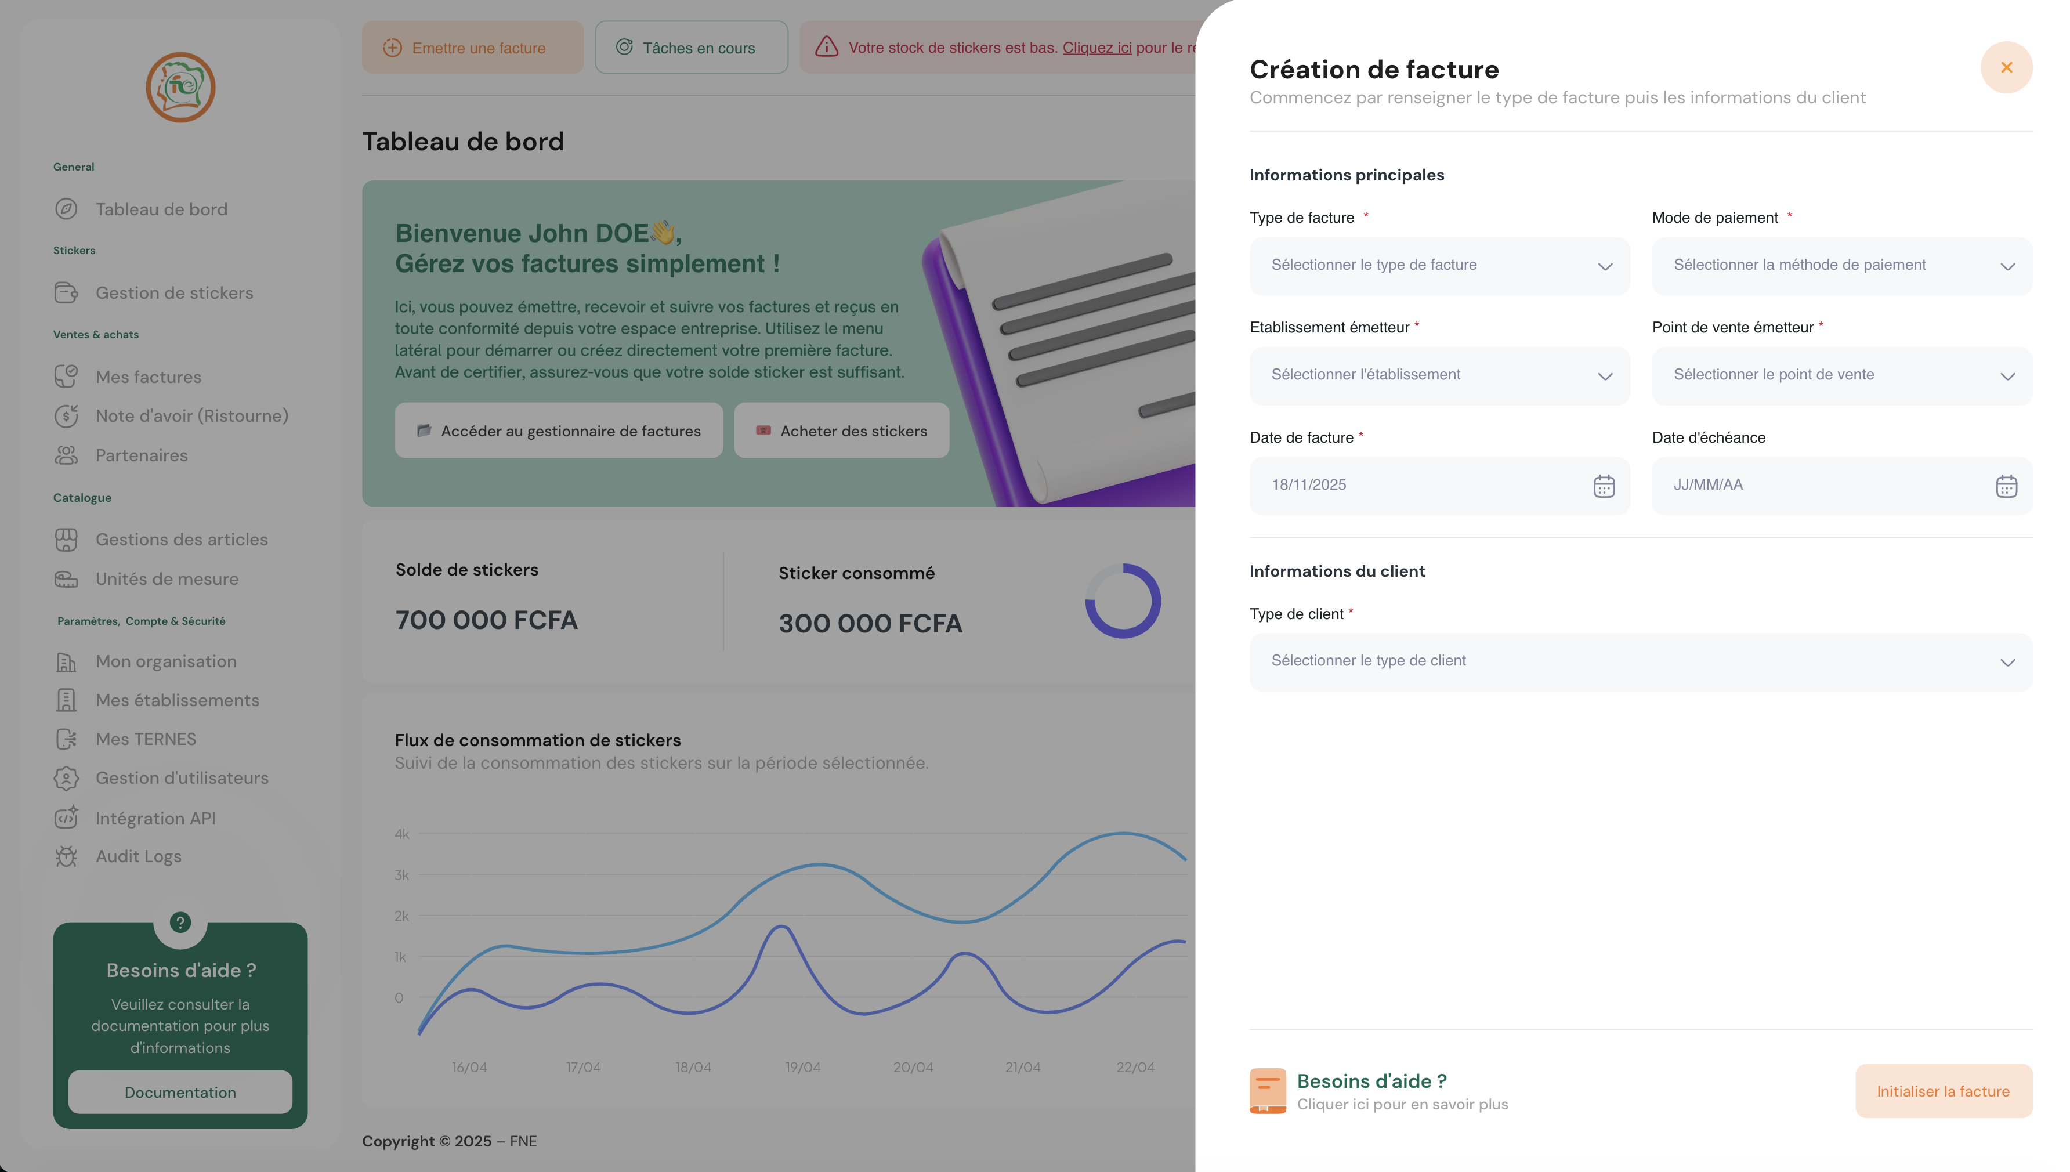2070x1172 pixels.
Task: Go to Mes factures in sidebar
Action: click(148, 377)
